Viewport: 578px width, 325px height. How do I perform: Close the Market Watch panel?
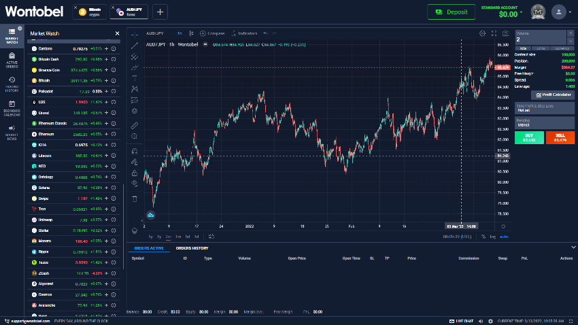tap(117, 33)
